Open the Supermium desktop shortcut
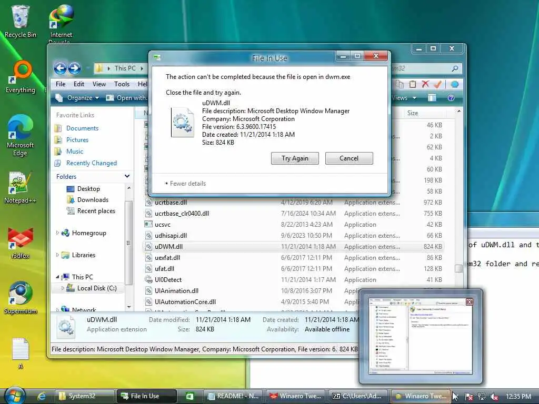This screenshot has height=404, width=539. click(21, 298)
